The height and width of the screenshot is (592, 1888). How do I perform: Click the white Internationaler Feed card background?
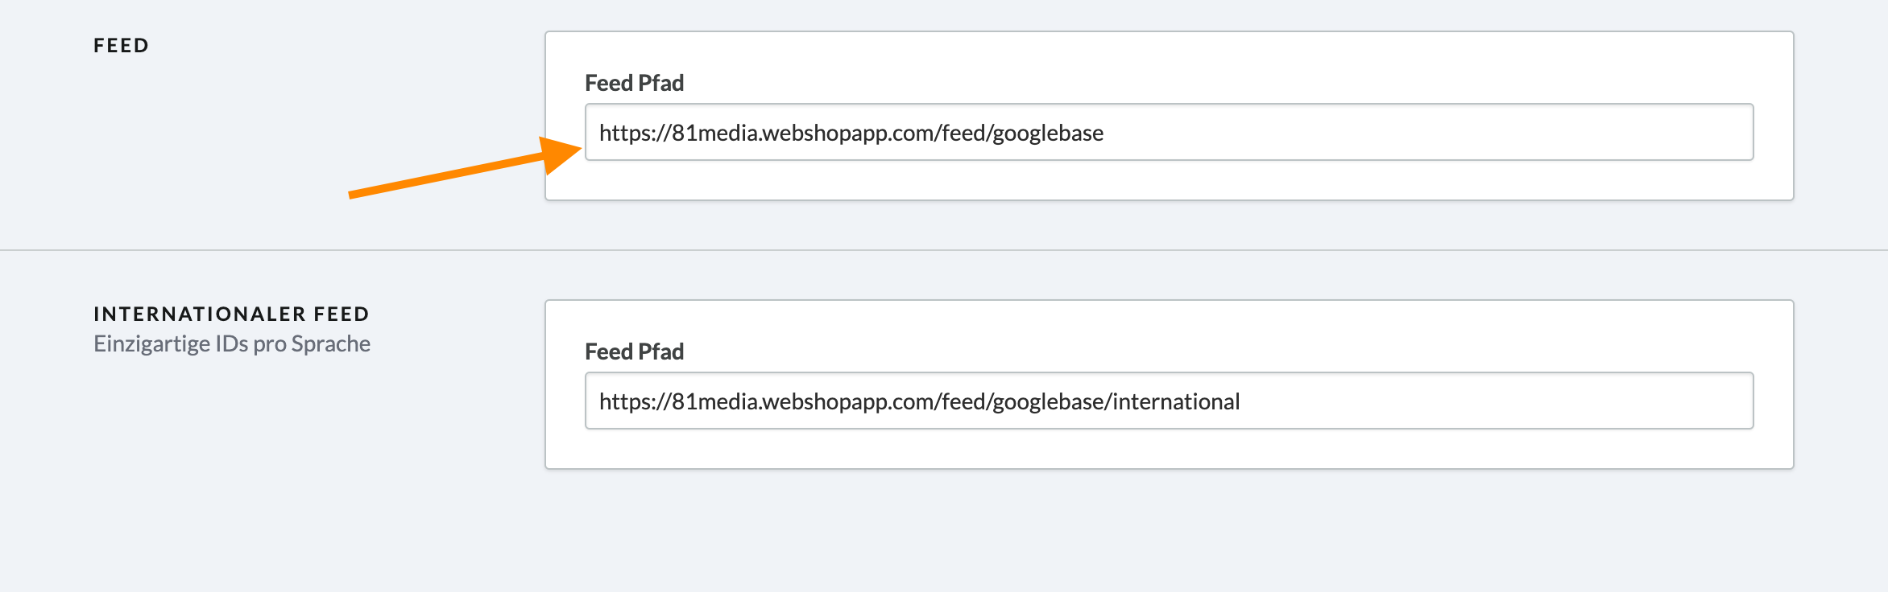(x=1169, y=449)
